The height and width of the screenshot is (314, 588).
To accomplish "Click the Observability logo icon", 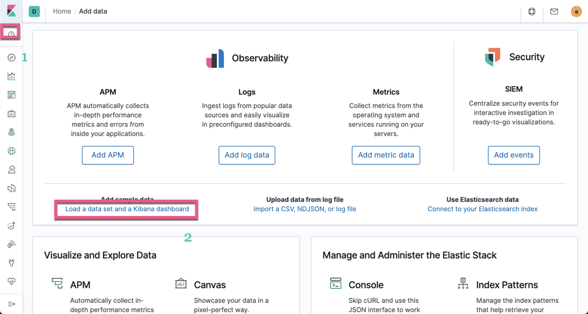I will pos(215,58).
